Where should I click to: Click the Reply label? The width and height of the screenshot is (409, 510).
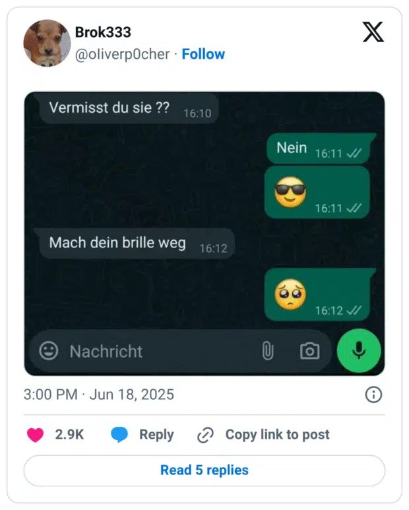(x=156, y=435)
